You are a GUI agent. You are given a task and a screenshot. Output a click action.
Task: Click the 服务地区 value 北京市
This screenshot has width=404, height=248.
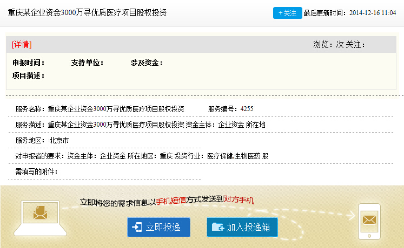59,140
